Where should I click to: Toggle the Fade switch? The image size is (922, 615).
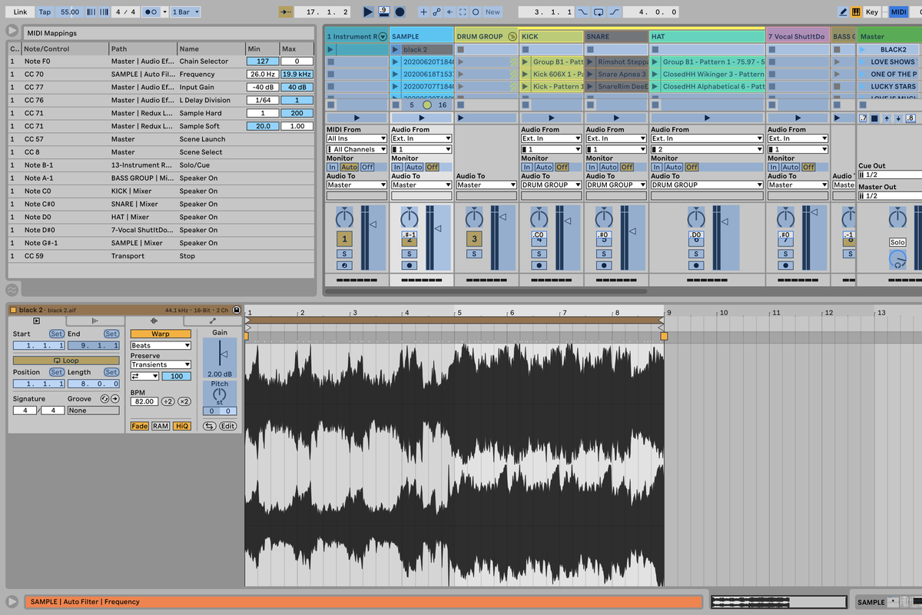point(140,426)
